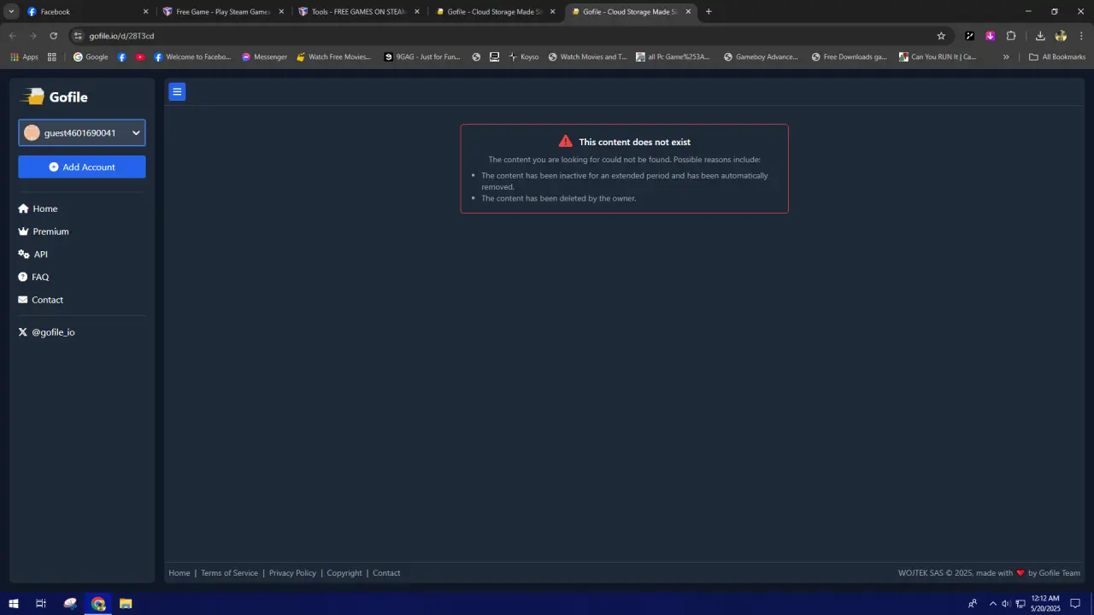Open the Can You RUN It bookmark
The image size is (1094, 615).
938,57
